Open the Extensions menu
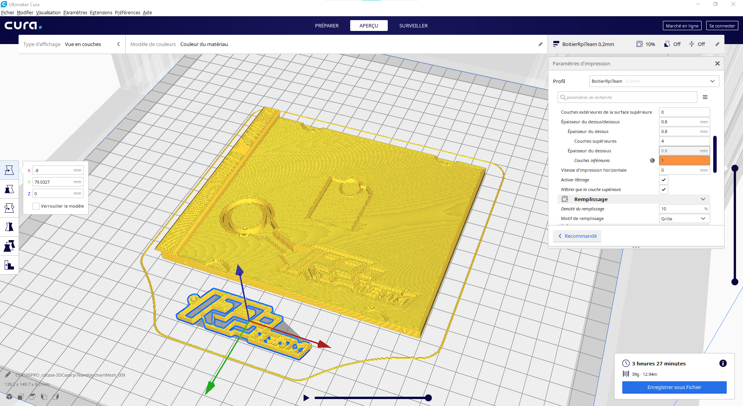This screenshot has height=406, width=743. tap(101, 12)
